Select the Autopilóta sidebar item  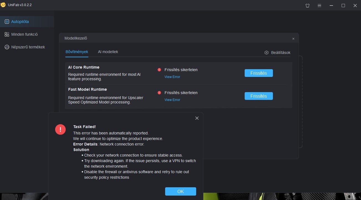(27, 22)
